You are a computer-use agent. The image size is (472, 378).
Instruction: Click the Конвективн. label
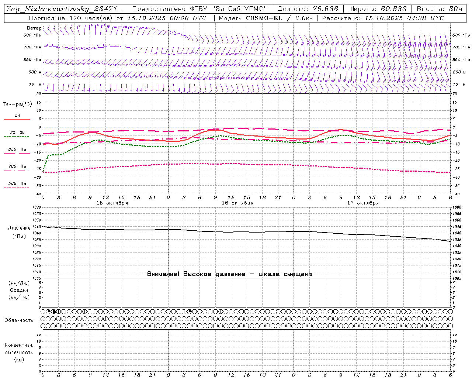click(19, 345)
